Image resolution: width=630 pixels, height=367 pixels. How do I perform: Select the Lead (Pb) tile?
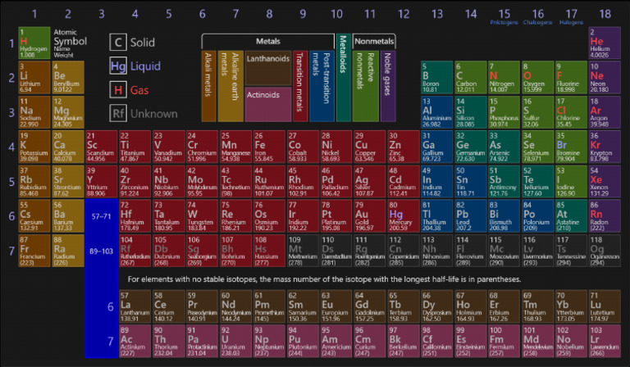(x=471, y=216)
